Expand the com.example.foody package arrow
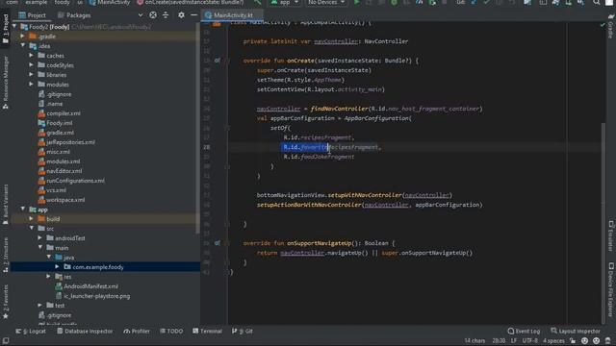The width and height of the screenshot is (616, 346). tap(57, 267)
